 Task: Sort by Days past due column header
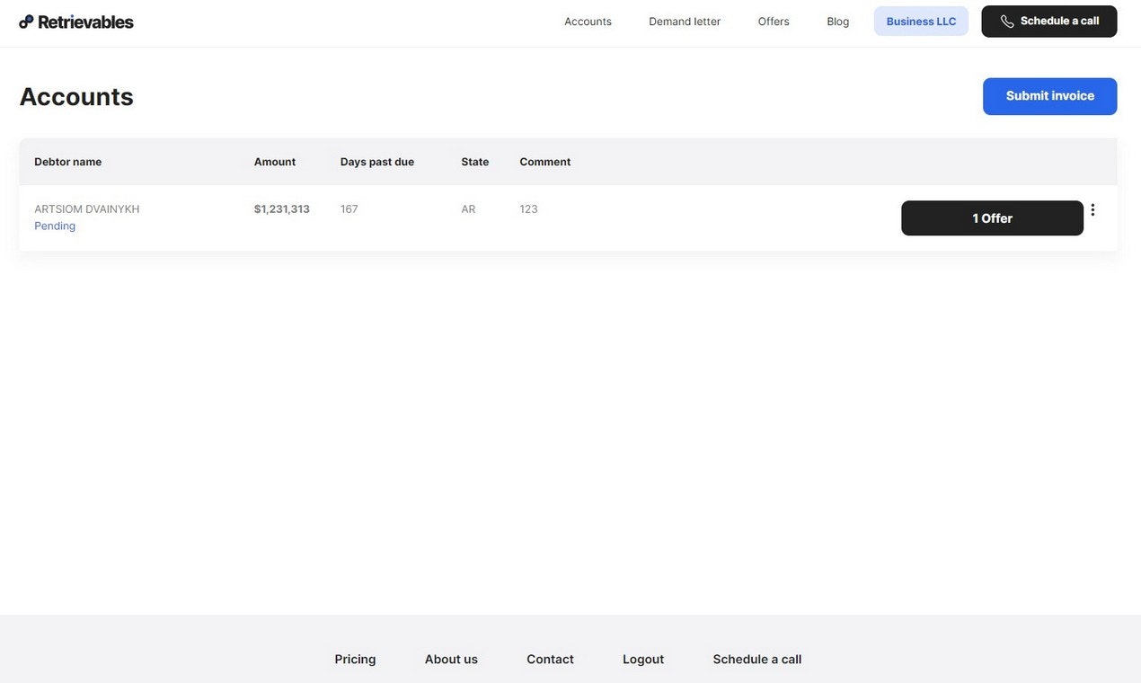point(377,162)
